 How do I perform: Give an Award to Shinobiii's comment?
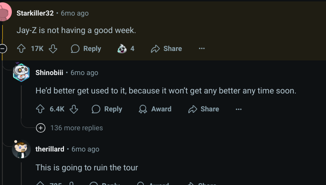pos(155,109)
